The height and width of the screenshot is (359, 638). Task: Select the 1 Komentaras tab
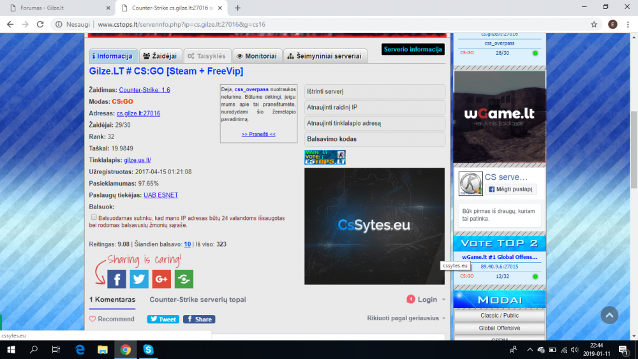pyautogui.click(x=112, y=300)
